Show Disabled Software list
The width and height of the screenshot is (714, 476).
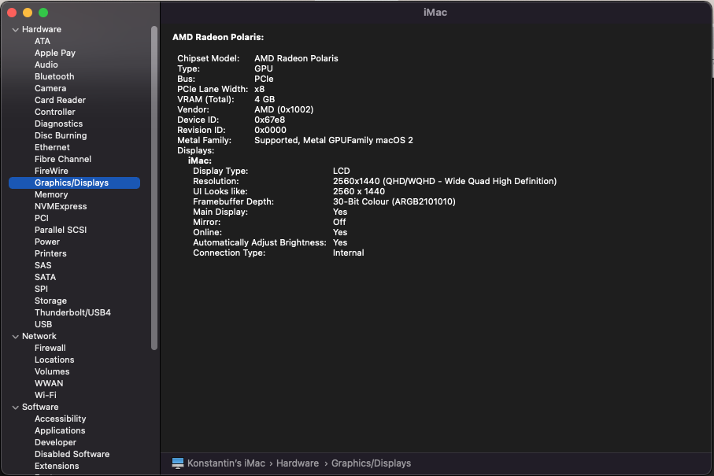point(72,455)
